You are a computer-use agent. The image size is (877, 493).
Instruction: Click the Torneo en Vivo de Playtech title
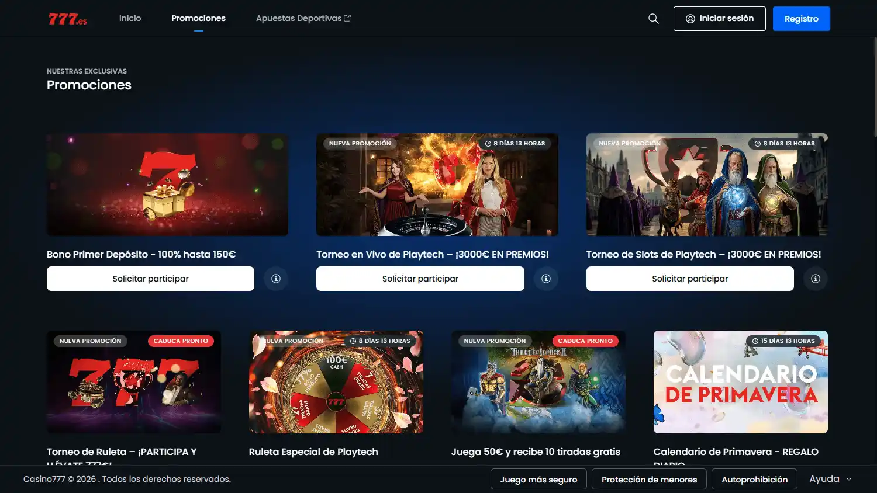pos(433,254)
